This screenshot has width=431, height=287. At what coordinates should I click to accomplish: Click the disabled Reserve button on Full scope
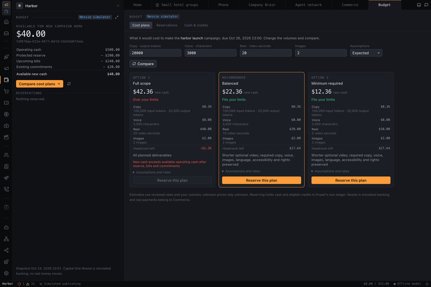click(x=172, y=181)
